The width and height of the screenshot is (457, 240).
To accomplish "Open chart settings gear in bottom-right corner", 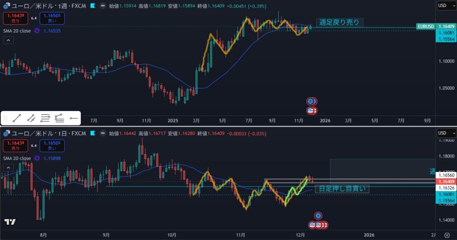I will tap(447, 235).
